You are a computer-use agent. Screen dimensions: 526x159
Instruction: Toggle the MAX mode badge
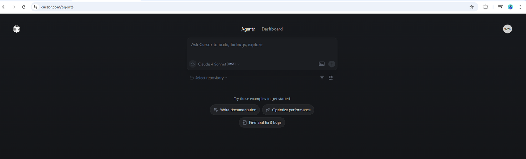pyautogui.click(x=231, y=64)
